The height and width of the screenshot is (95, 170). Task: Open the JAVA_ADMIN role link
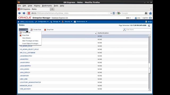(x=24, y=69)
